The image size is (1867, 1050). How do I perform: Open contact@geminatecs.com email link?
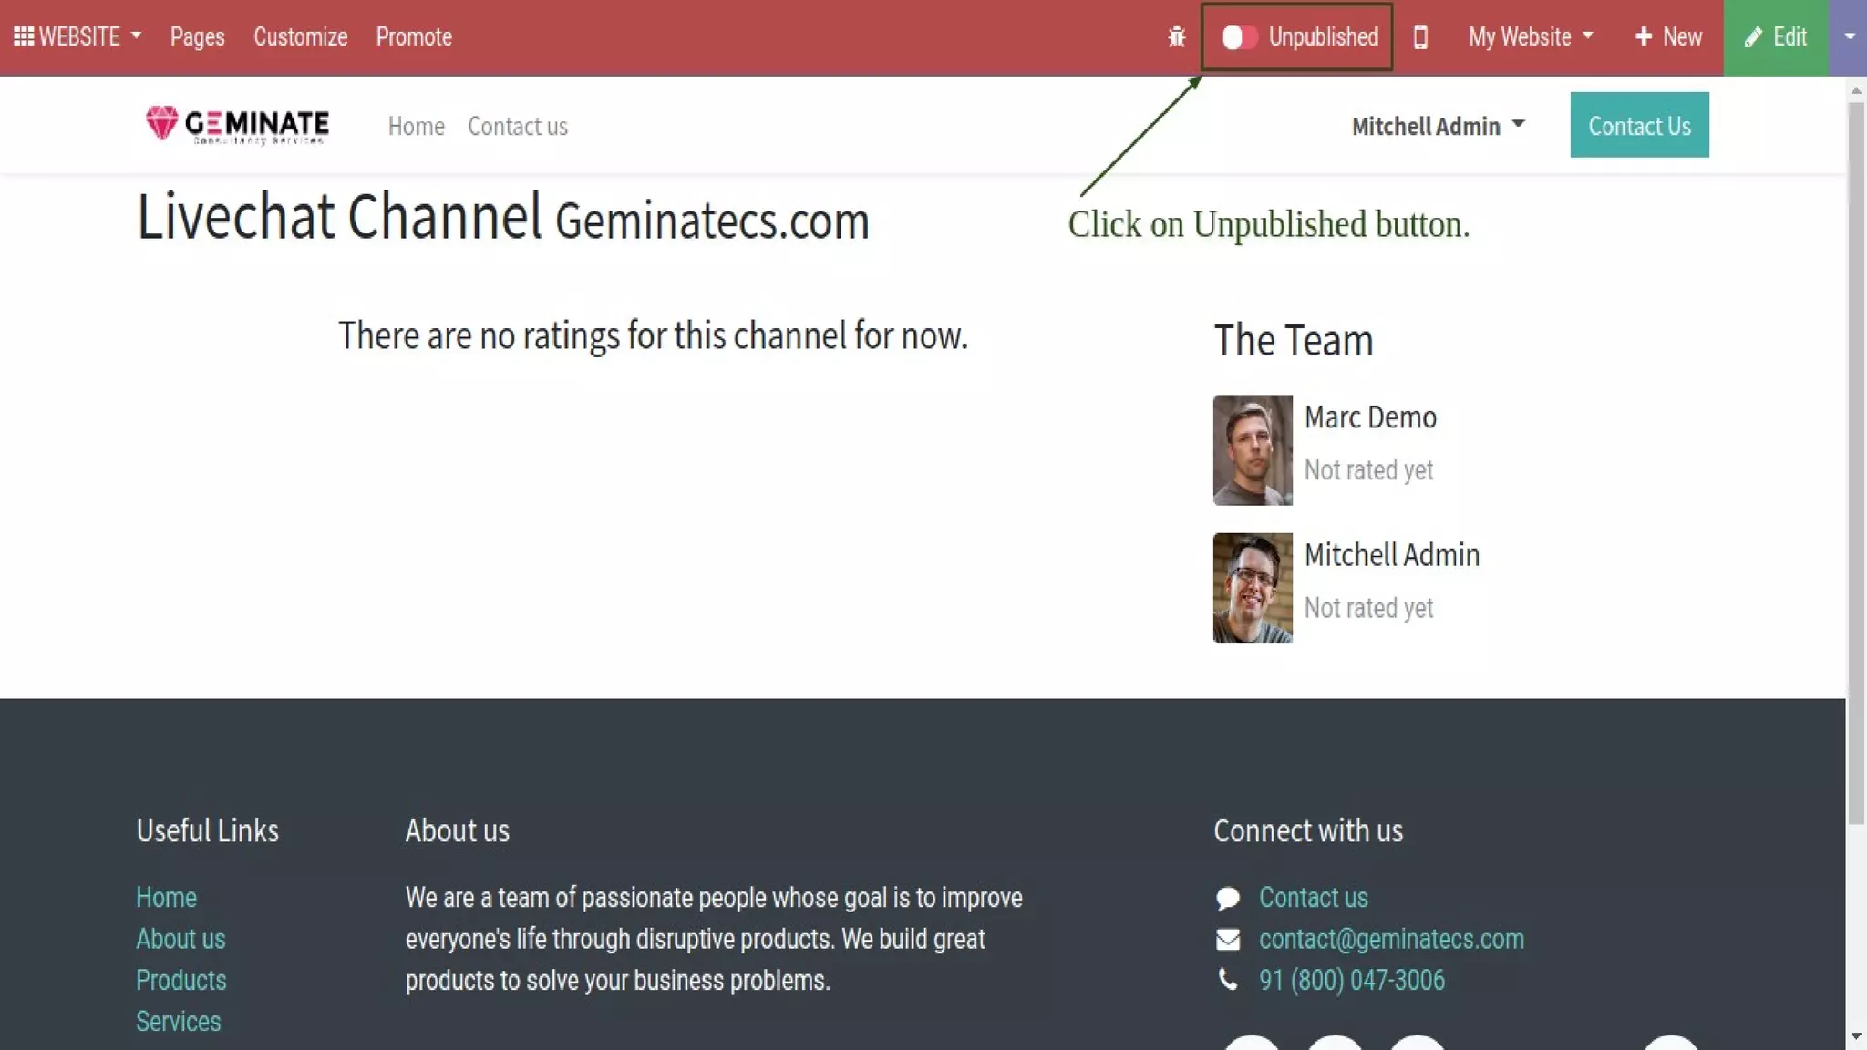[x=1391, y=939]
